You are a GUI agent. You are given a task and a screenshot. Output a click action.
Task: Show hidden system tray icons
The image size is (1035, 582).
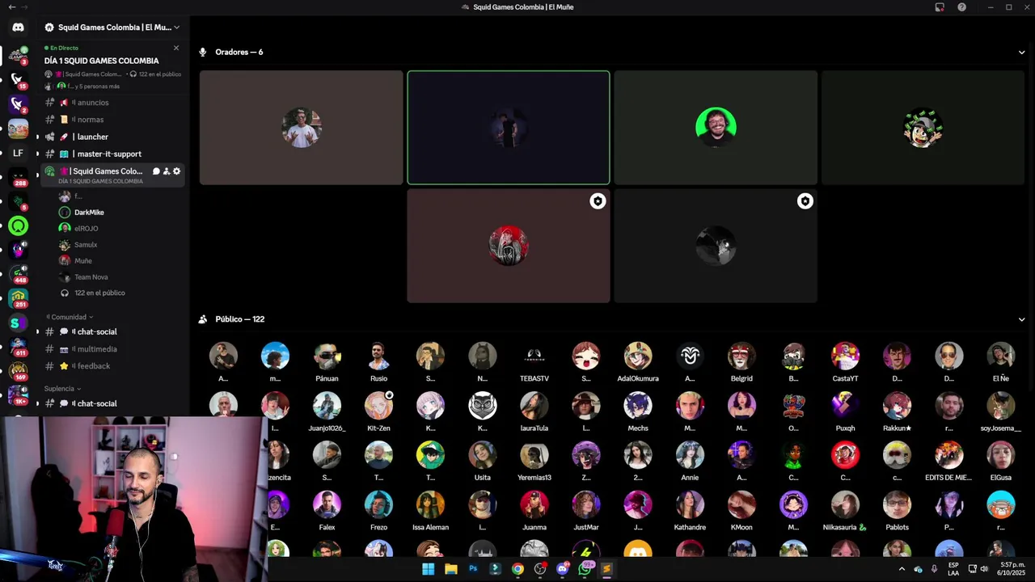click(x=902, y=569)
